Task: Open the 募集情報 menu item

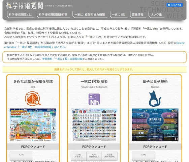Action: [x=138, y=15]
